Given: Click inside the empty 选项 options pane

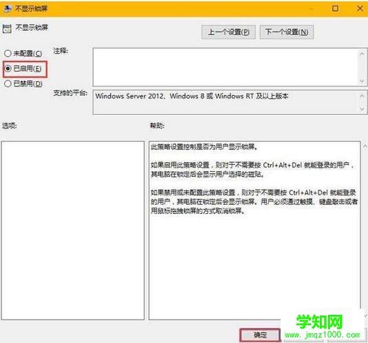Looking at the screenshot, I should 73,230.
